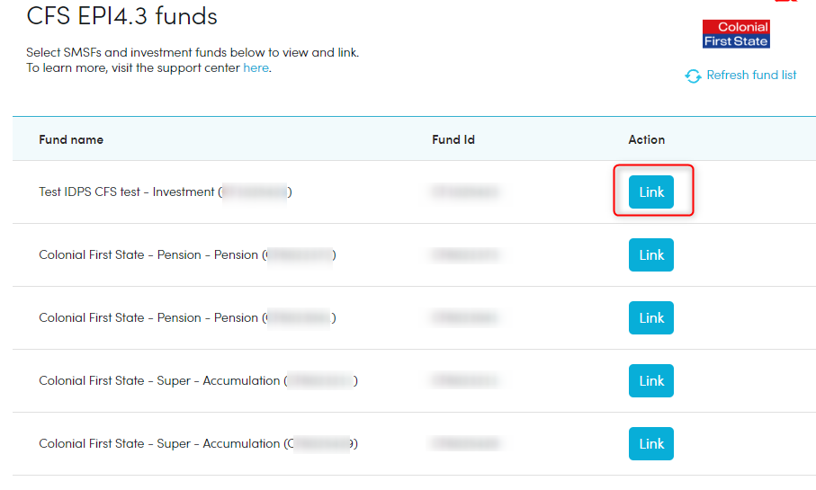The height and width of the screenshot is (490, 816).
Task: Click the Action column header
Action: pos(646,139)
